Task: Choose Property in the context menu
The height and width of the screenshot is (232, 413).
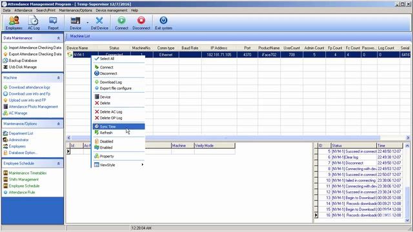Action: pyautogui.click(x=119, y=156)
